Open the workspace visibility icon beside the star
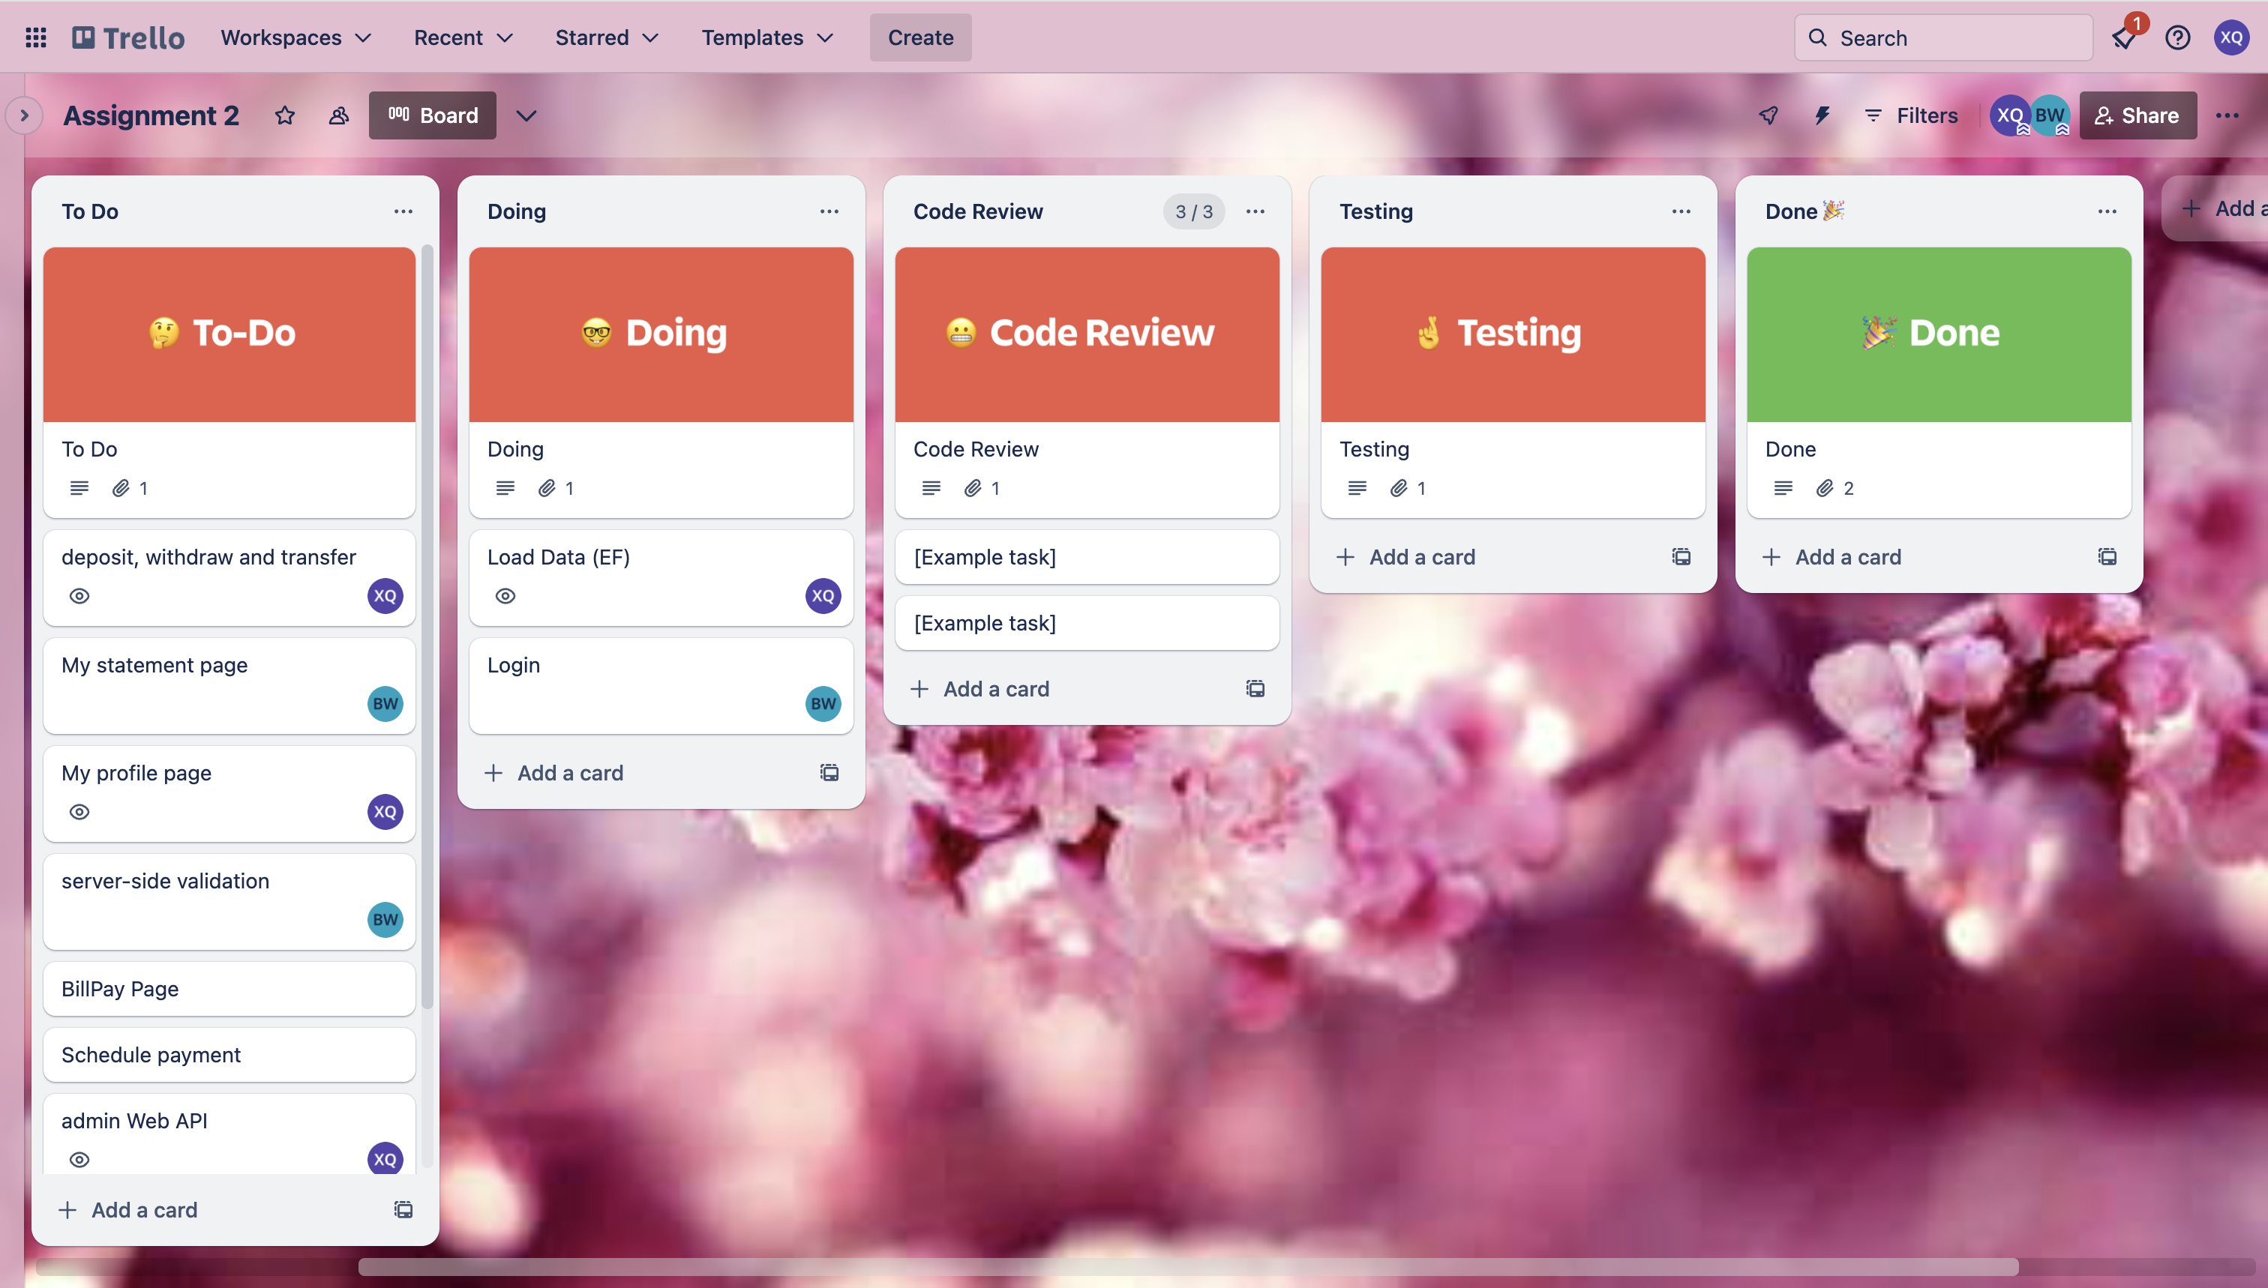 click(x=338, y=116)
